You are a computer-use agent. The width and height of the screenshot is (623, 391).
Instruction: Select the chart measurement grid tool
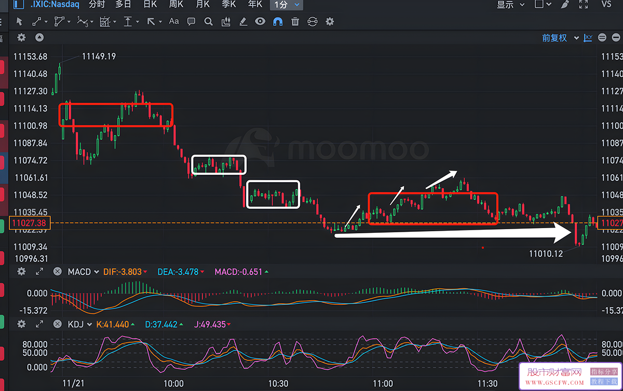tap(104, 22)
